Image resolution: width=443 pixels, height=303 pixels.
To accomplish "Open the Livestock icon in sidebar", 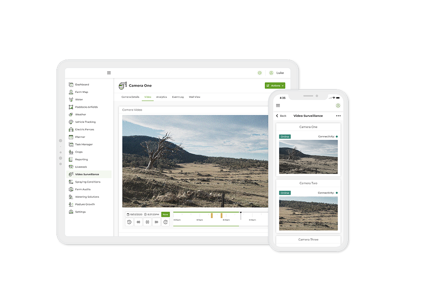I will 71,167.
